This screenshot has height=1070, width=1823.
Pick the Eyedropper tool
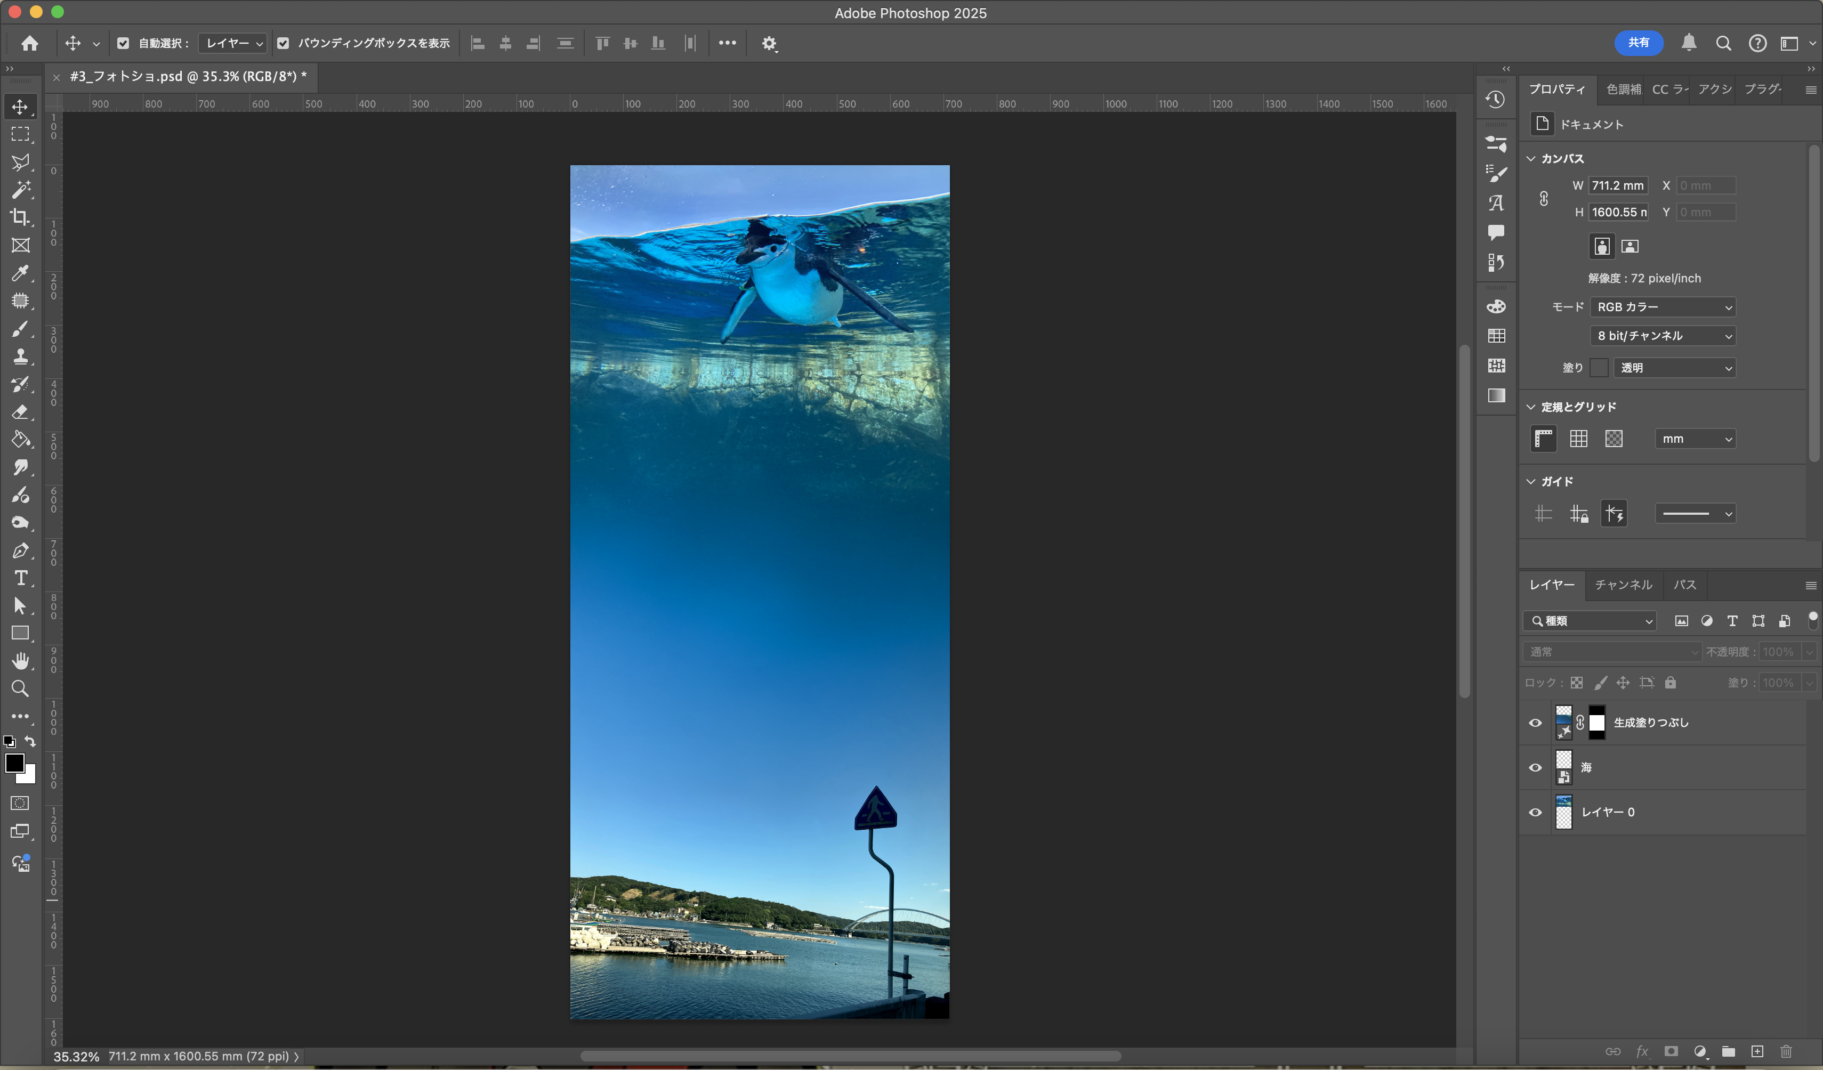tap(20, 273)
